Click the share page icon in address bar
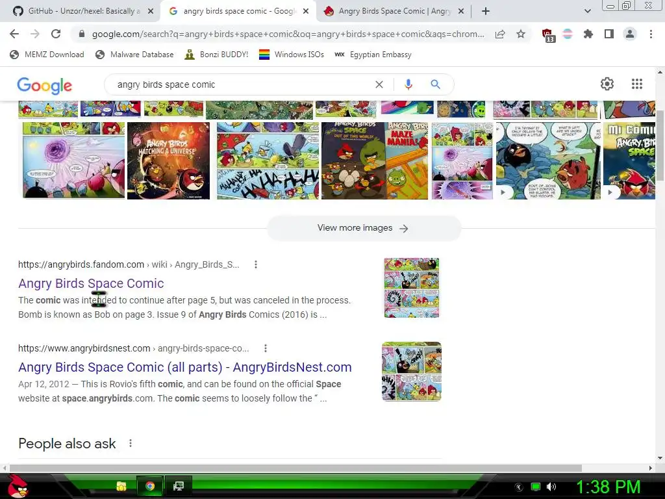665x499 pixels. click(500, 34)
